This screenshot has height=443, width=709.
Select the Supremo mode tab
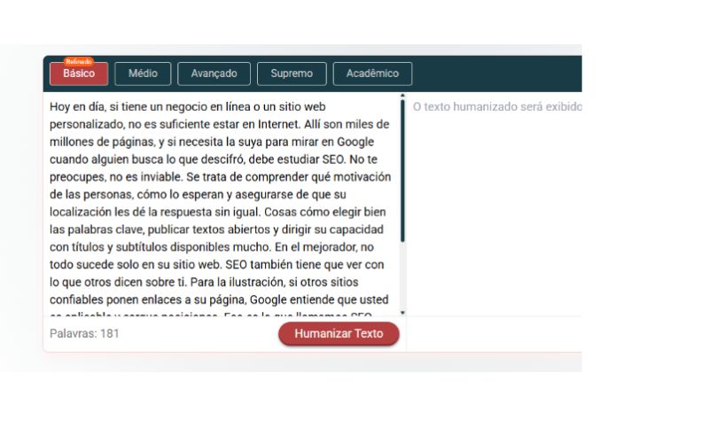pos(292,74)
